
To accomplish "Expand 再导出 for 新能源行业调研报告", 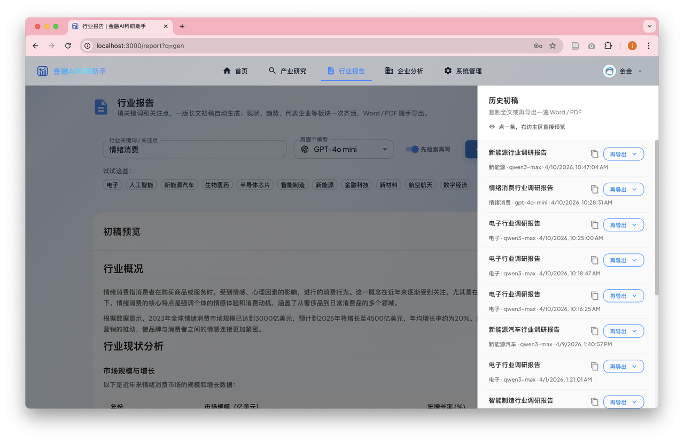I will (x=624, y=154).
